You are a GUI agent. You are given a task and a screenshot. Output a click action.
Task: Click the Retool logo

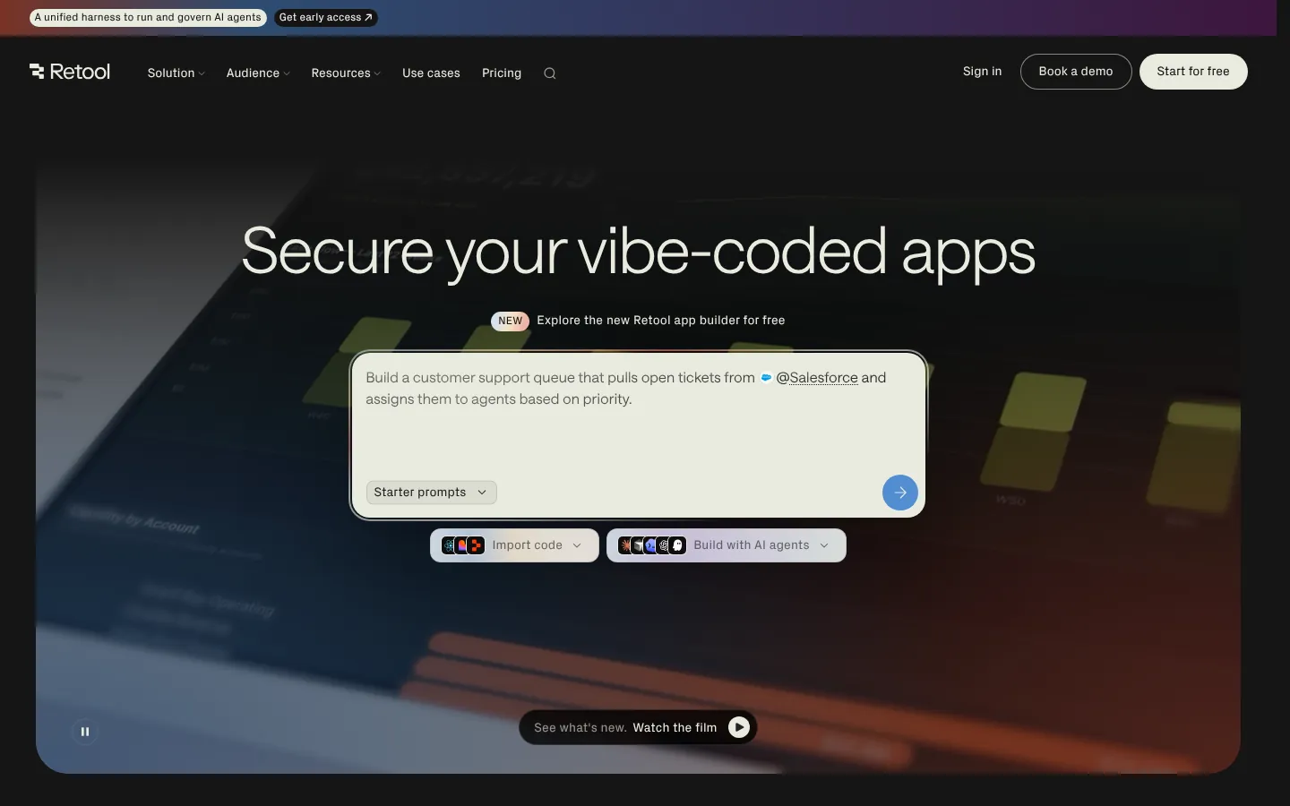click(70, 72)
